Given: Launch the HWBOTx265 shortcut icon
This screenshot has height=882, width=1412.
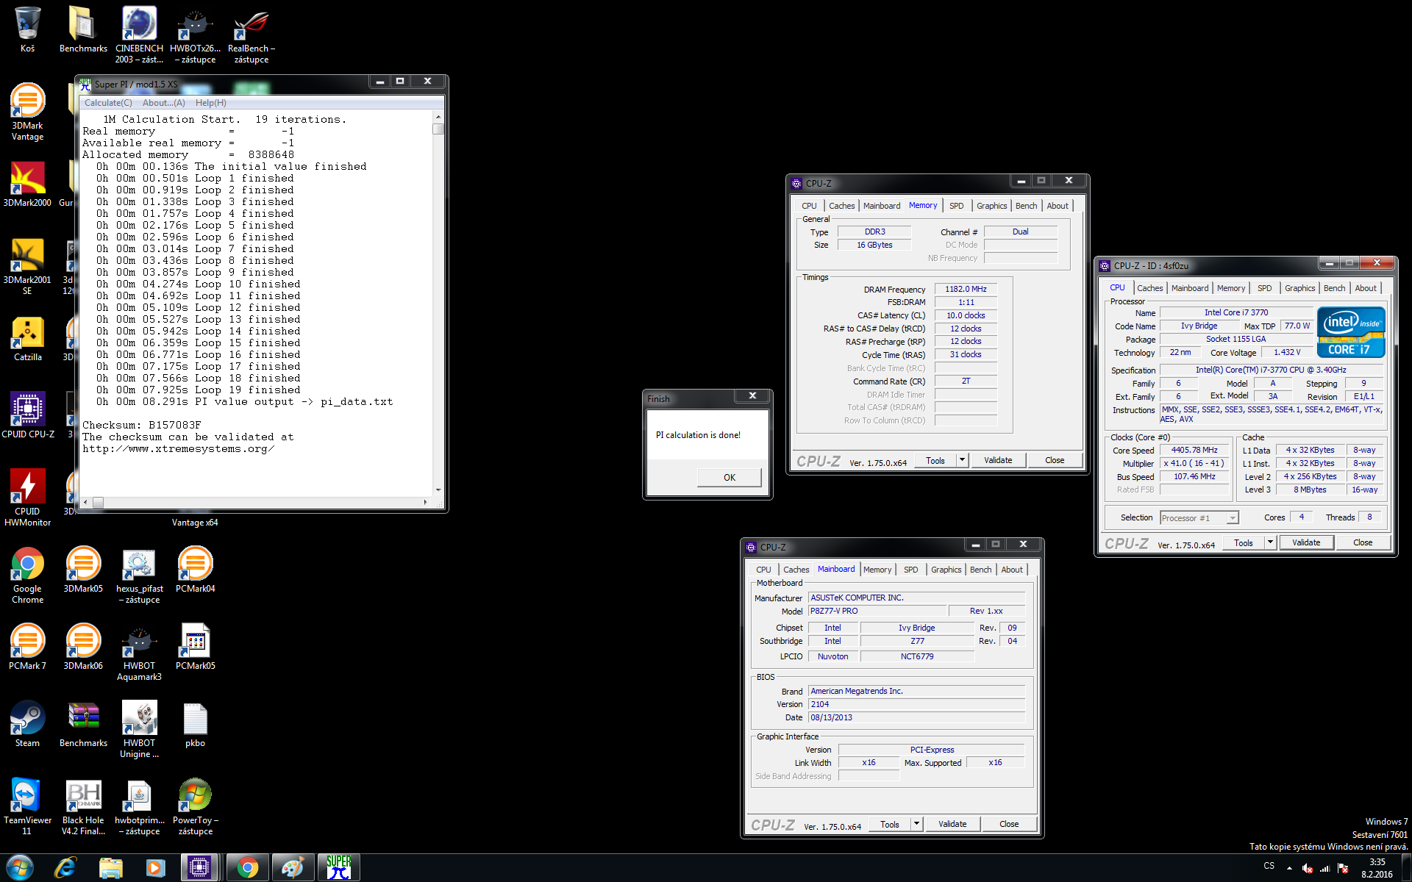Looking at the screenshot, I should (x=195, y=34).
